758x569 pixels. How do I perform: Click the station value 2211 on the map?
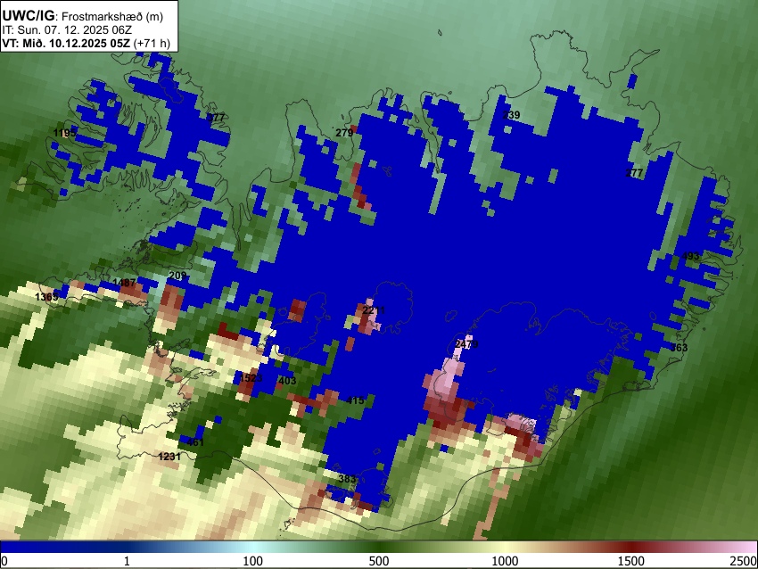(x=374, y=309)
